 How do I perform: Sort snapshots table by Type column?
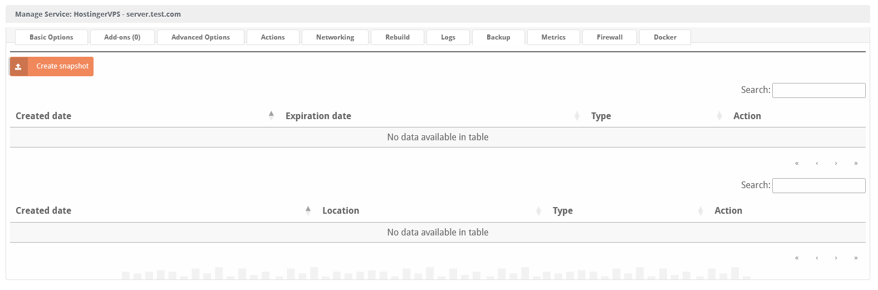[657, 116]
